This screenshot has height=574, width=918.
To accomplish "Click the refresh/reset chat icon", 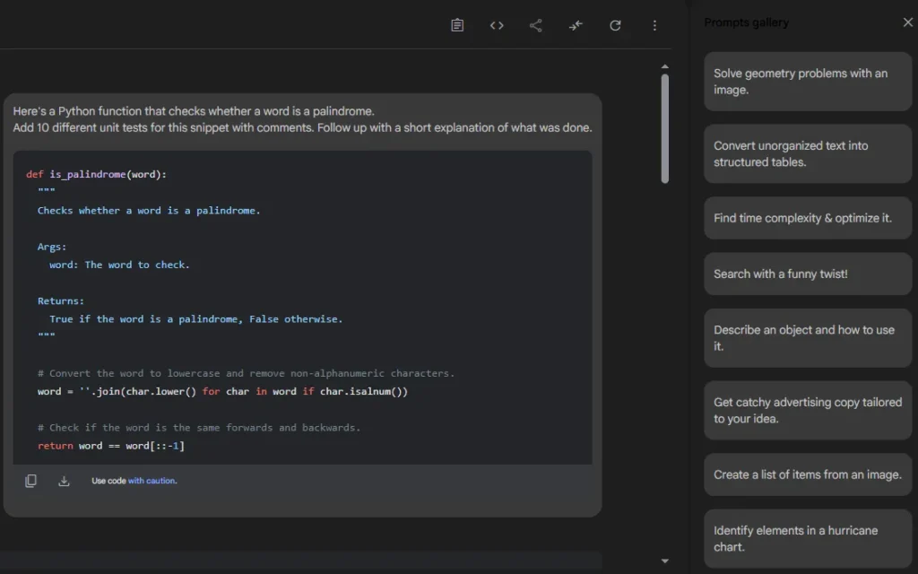I will [615, 25].
